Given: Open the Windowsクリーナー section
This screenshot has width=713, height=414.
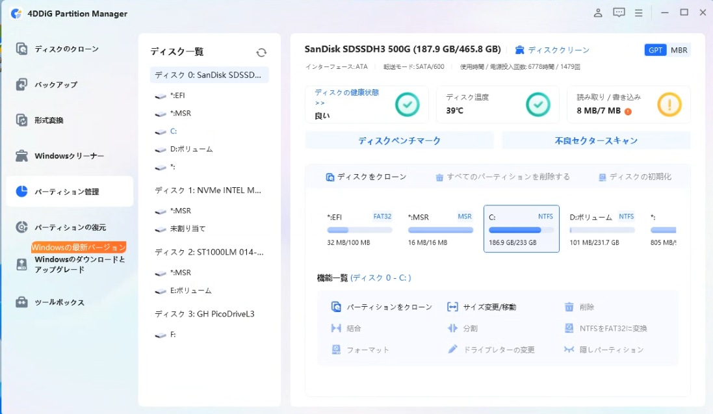Looking at the screenshot, I should coord(69,156).
